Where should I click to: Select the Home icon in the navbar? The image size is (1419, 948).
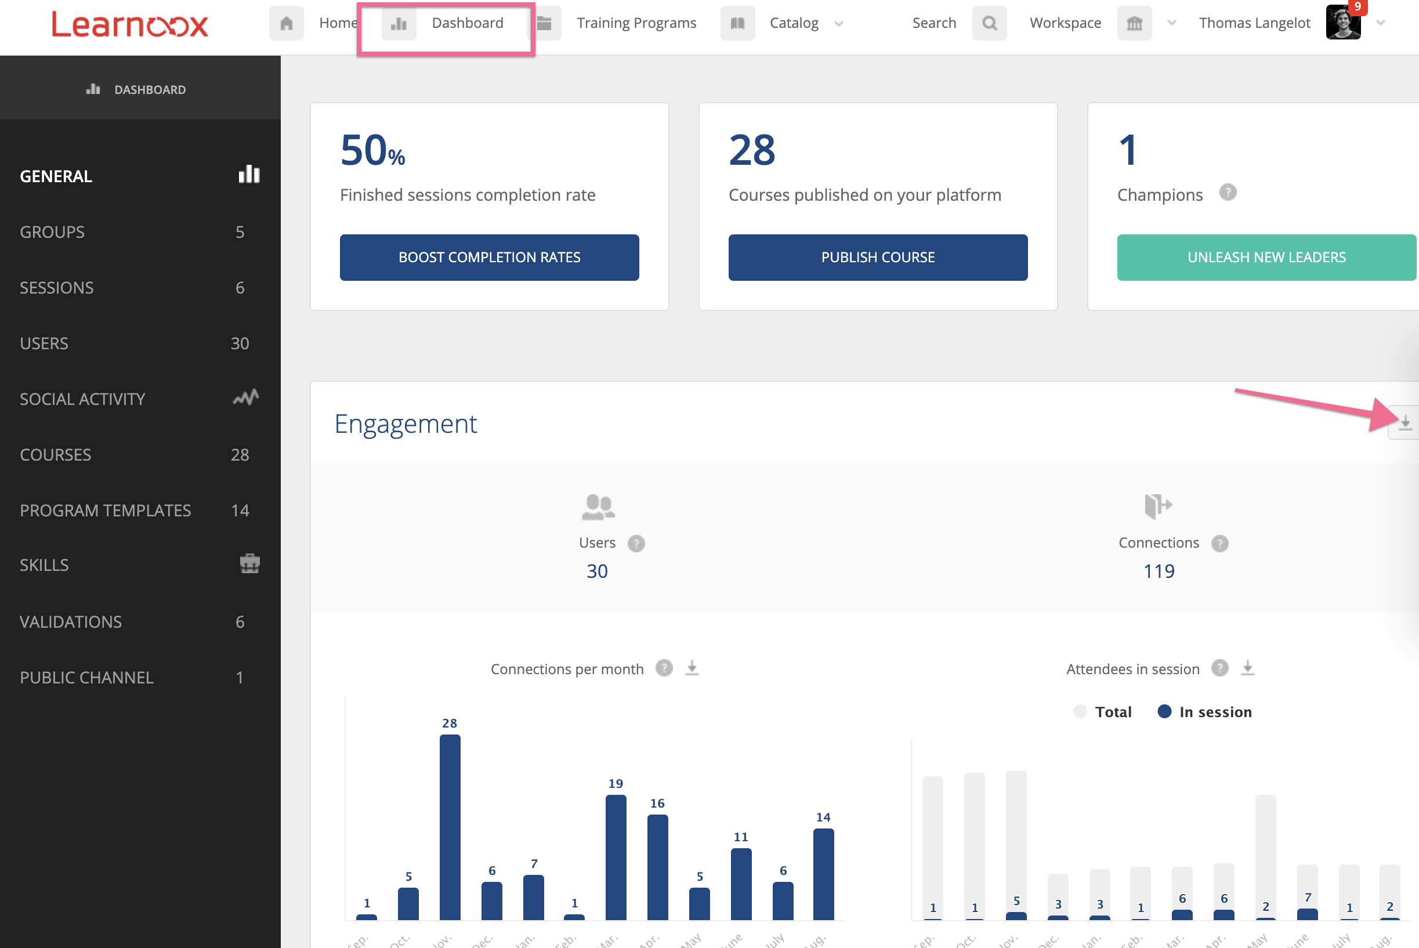(x=286, y=23)
